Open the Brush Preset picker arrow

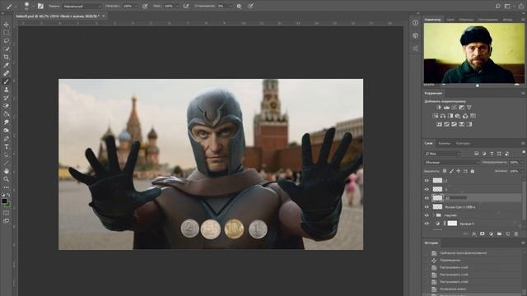pyautogui.click(x=33, y=6)
